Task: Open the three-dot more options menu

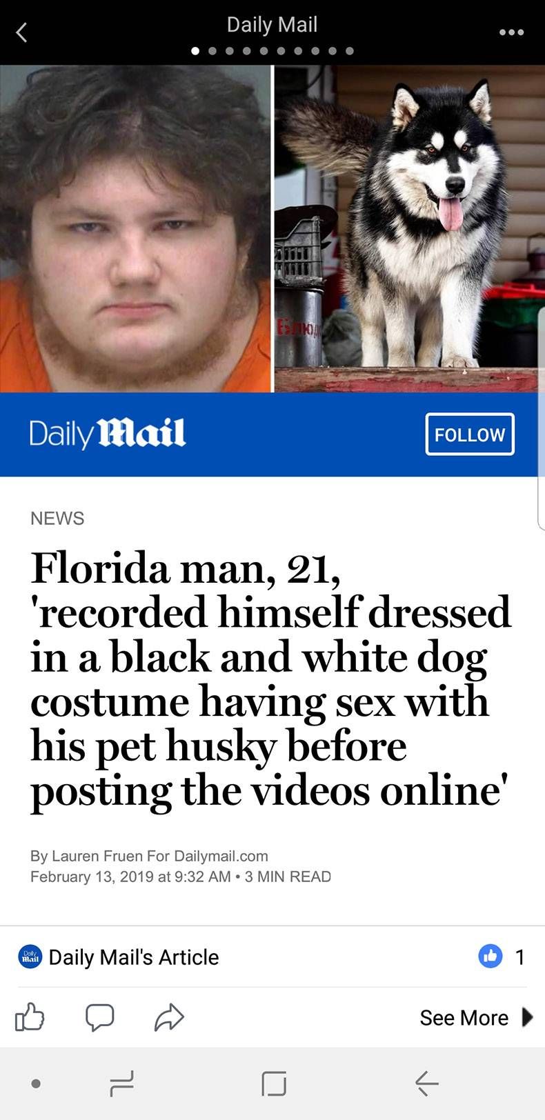Action: (x=511, y=32)
